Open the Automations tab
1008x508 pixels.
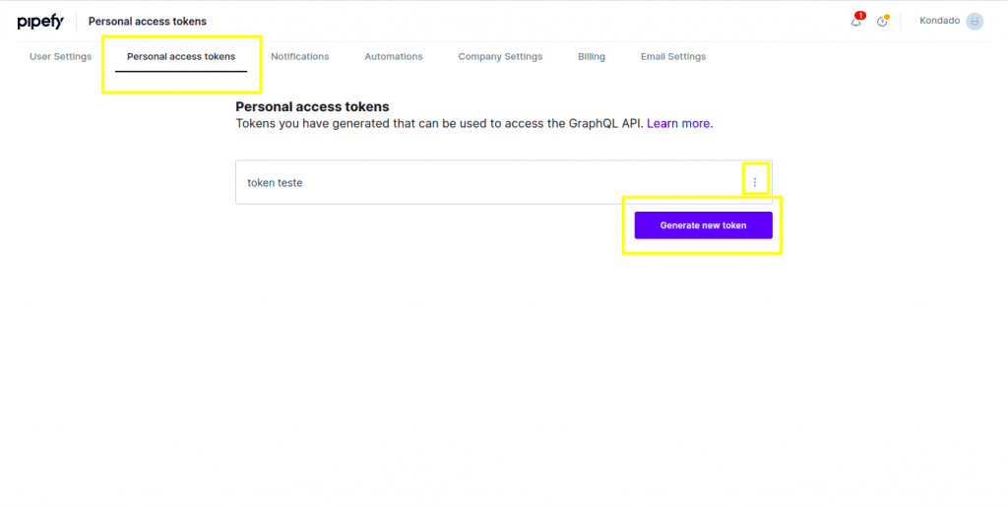[x=393, y=57]
